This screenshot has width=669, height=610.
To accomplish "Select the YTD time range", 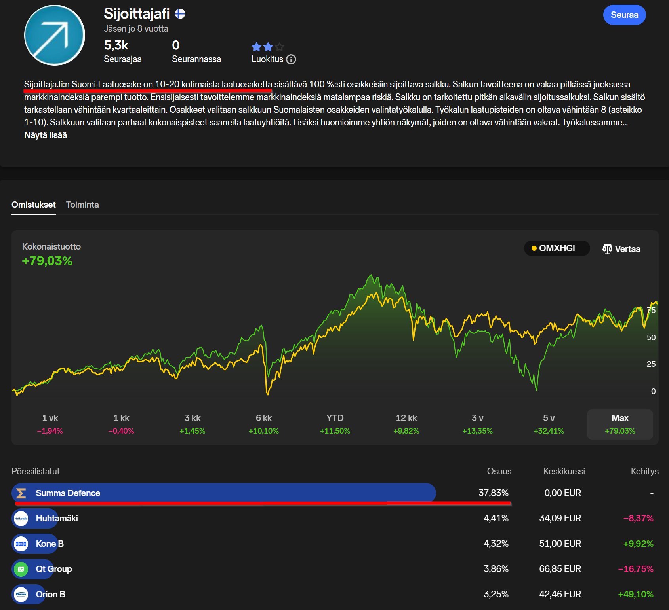I will (x=335, y=424).
